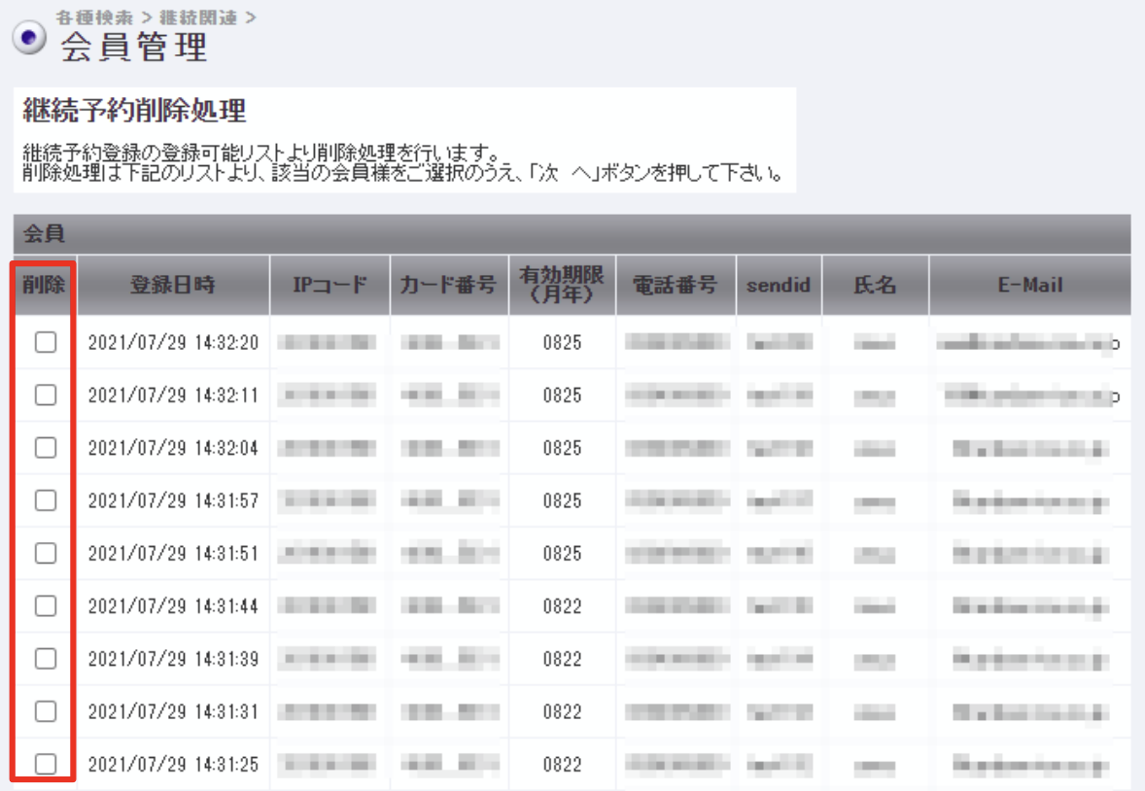Click the 氏名 column header
This screenshot has height=791, width=1145.
pyautogui.click(x=875, y=285)
